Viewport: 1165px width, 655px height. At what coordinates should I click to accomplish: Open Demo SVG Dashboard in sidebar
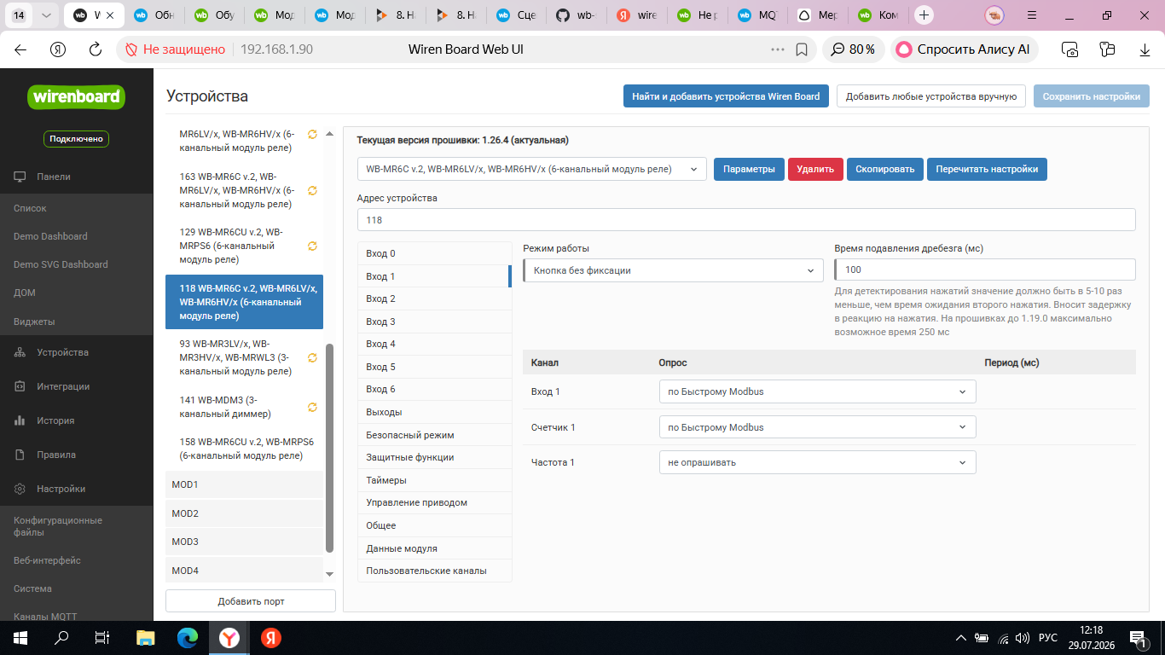pos(61,264)
